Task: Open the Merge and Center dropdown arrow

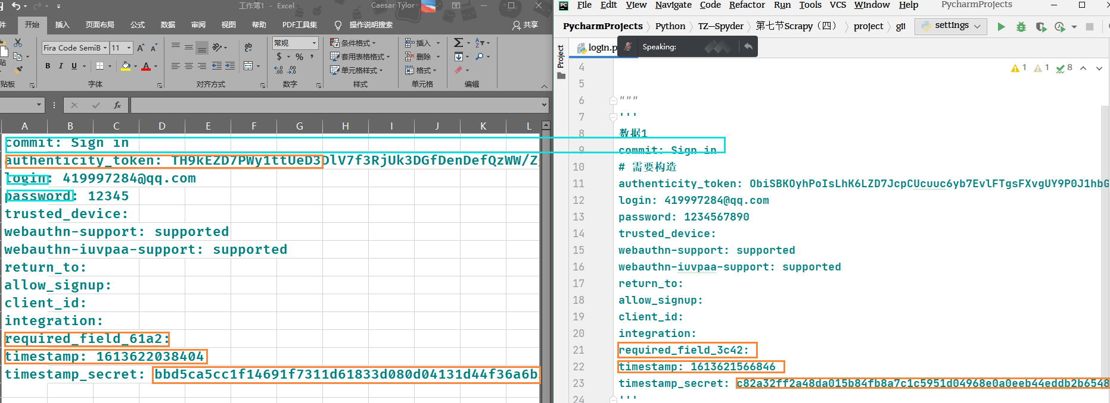Action: pyautogui.click(x=259, y=66)
